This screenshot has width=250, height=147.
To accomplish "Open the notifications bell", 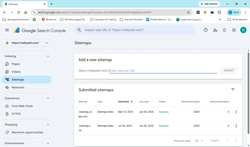I will point(224,30).
